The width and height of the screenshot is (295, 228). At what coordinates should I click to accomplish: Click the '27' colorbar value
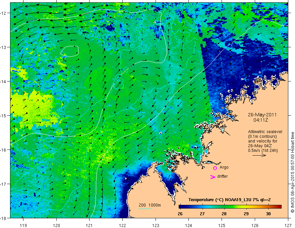click(x=202, y=214)
